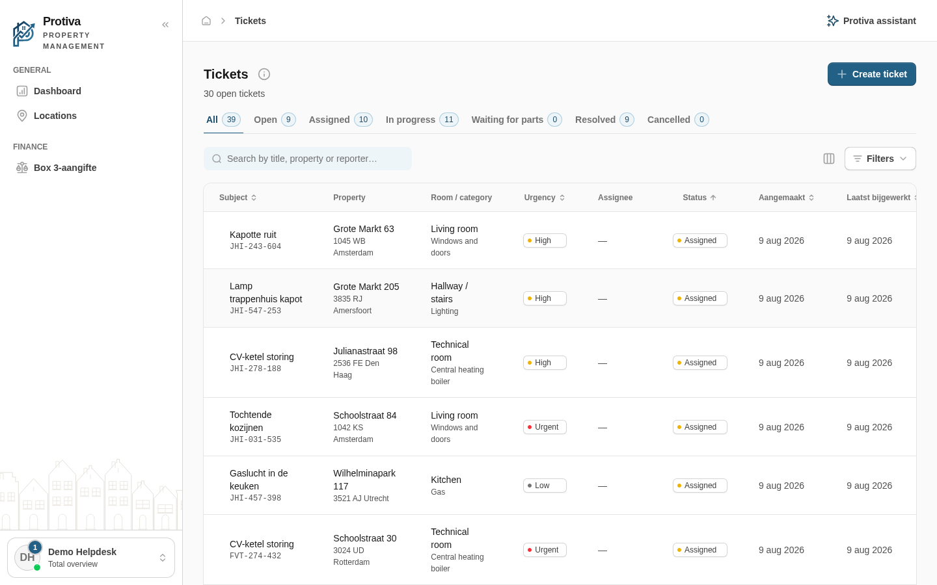
Task: Expand the Filters dropdown
Action: (880, 159)
